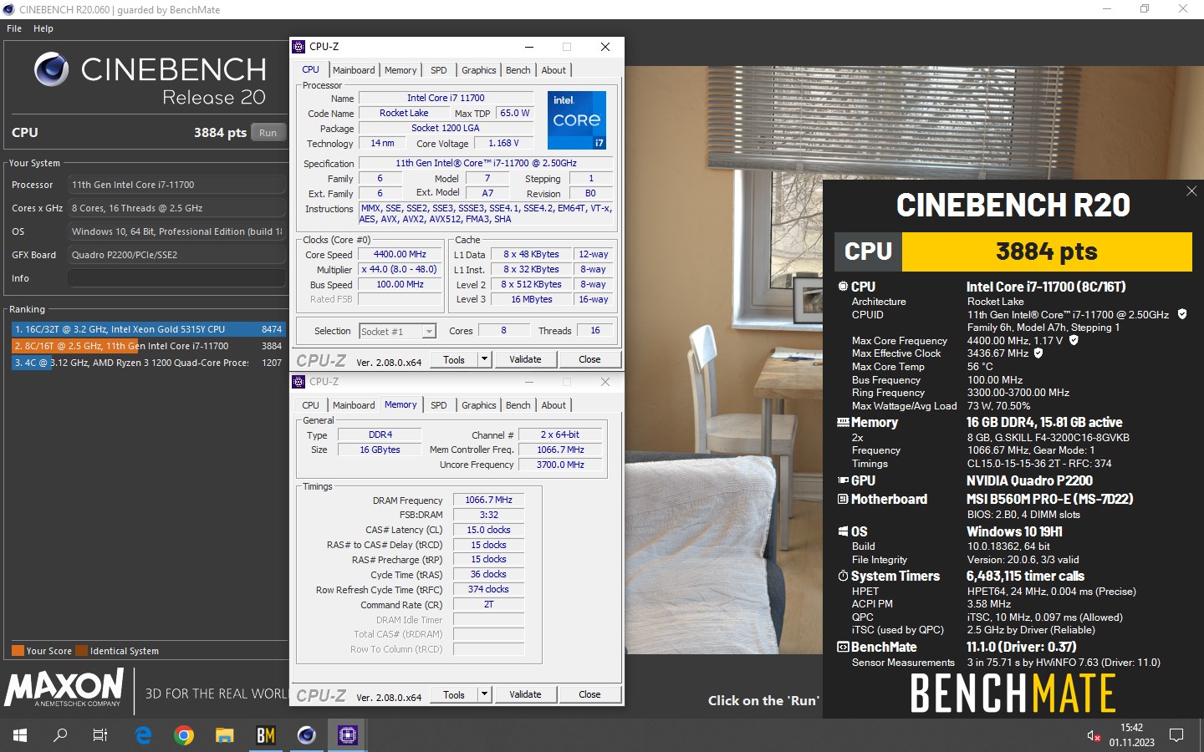Select Mainboard tab in lower CPU-Z window

354,405
